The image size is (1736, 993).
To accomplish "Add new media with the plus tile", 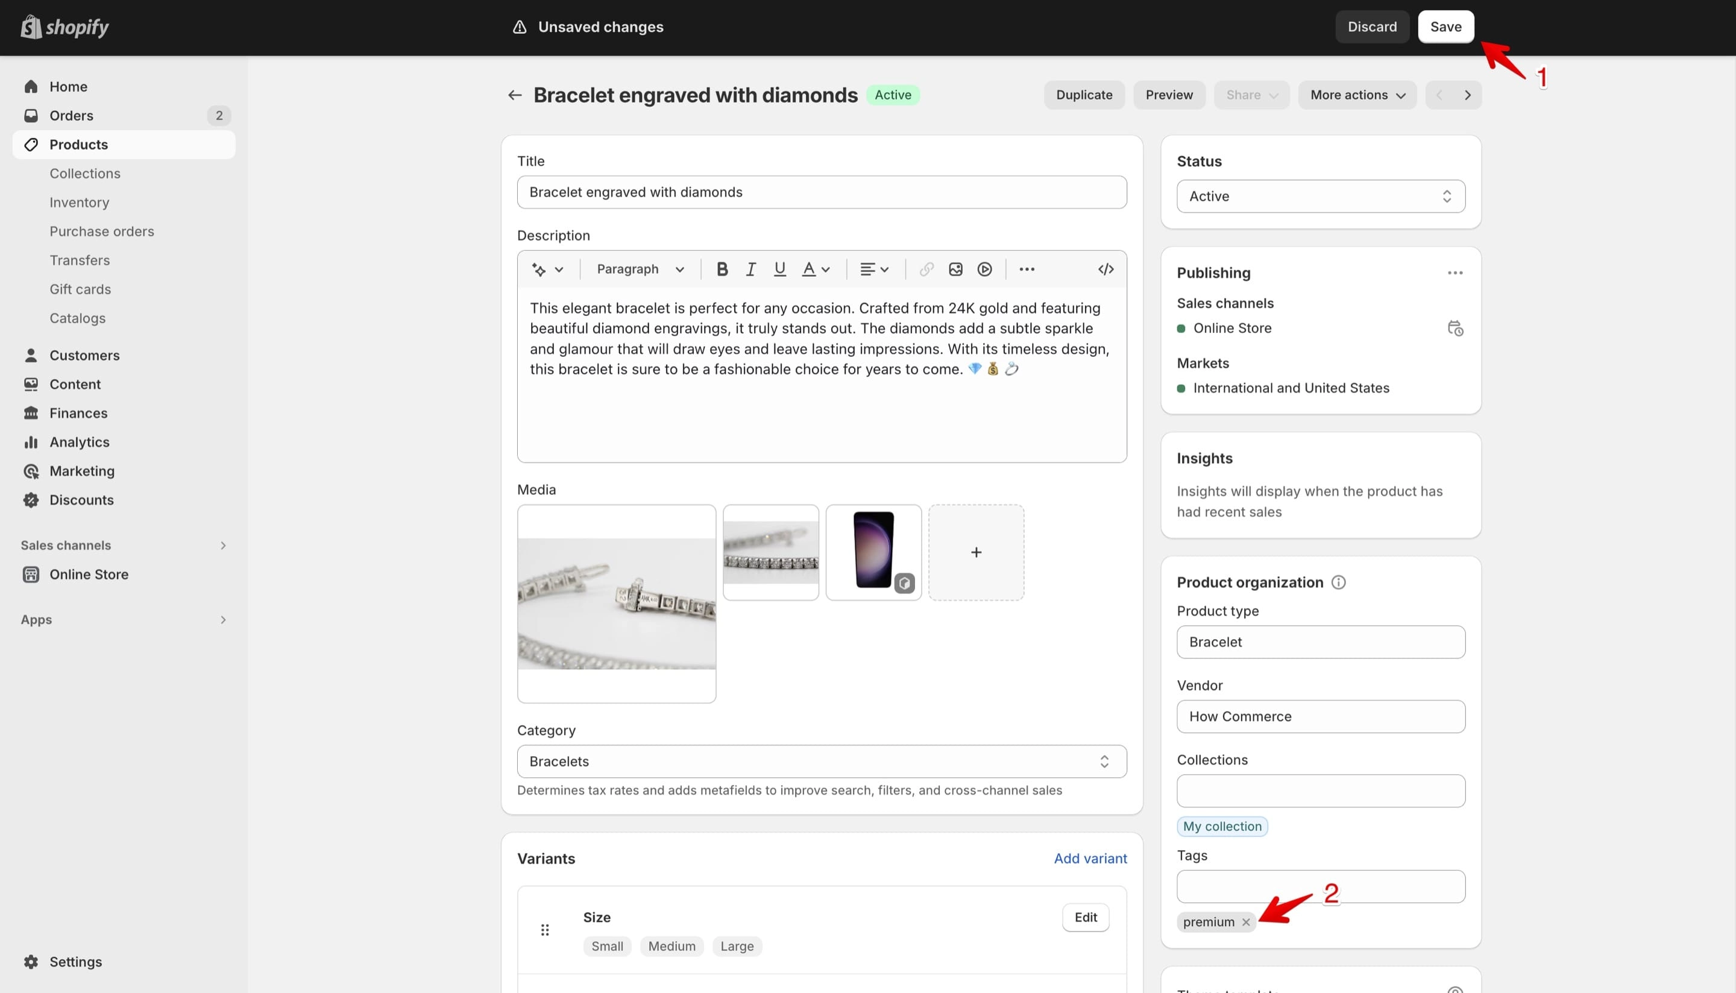I will coord(976,552).
